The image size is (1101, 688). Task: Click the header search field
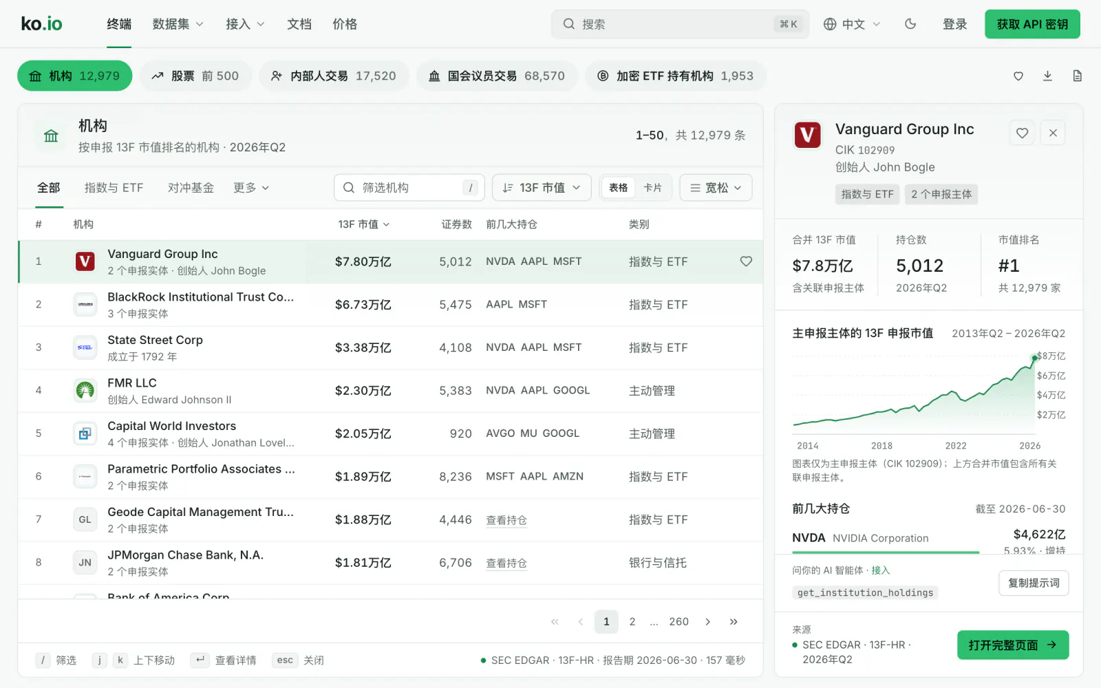(x=680, y=24)
